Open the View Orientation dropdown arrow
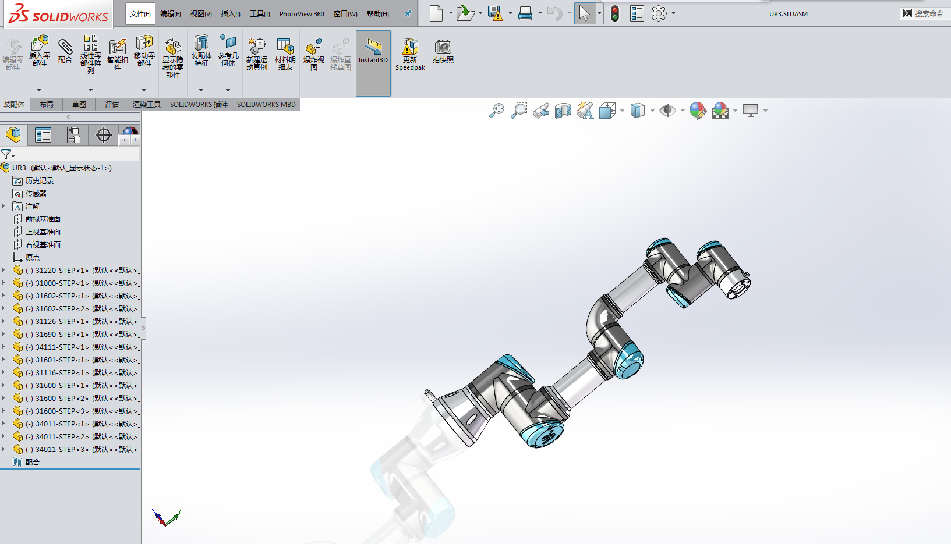951x544 pixels. point(623,111)
